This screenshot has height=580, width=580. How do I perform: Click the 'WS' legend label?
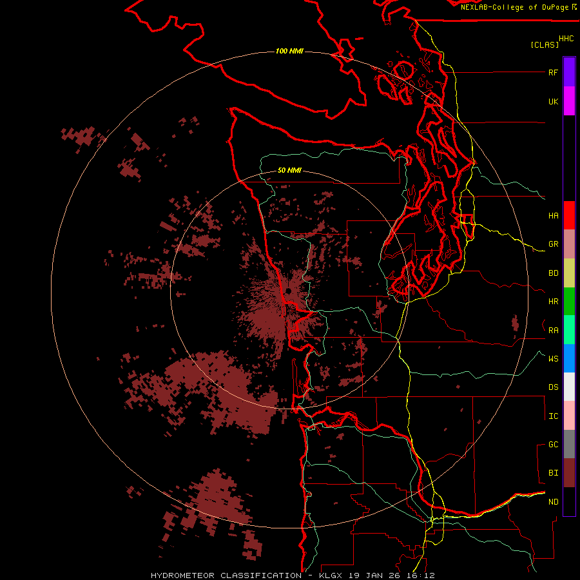[553, 359]
